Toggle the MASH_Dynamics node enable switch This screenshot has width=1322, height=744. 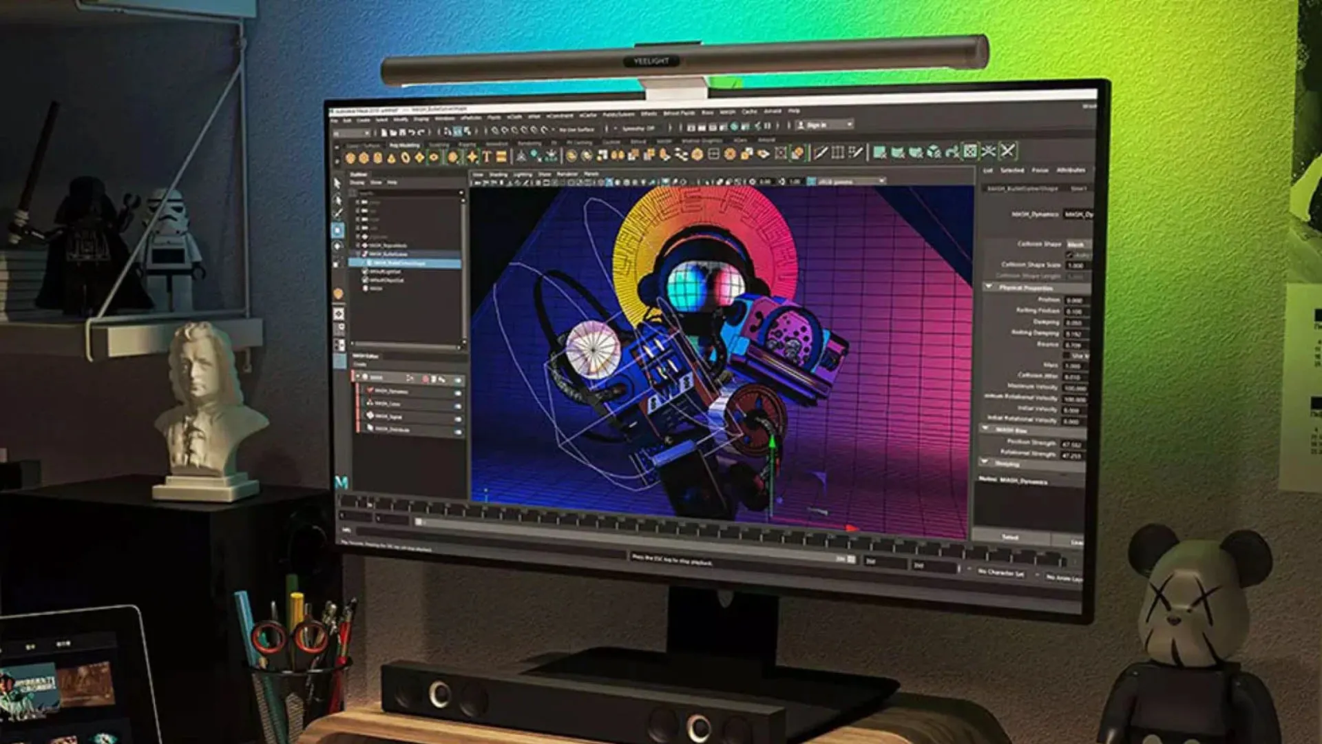click(x=457, y=393)
